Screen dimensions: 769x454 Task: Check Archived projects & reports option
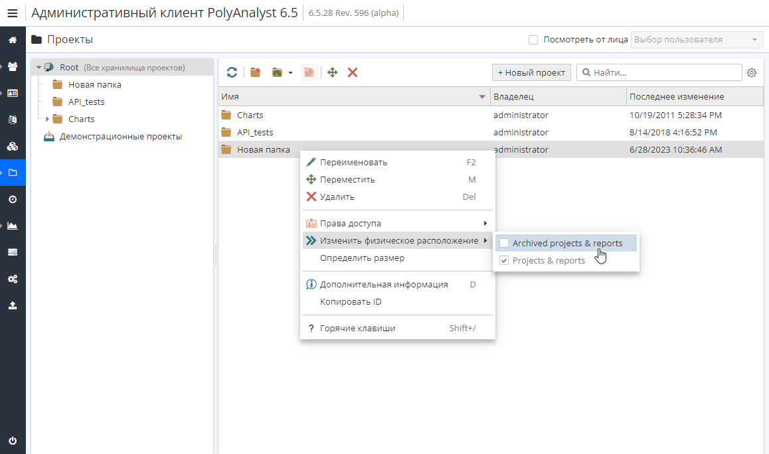(x=503, y=243)
